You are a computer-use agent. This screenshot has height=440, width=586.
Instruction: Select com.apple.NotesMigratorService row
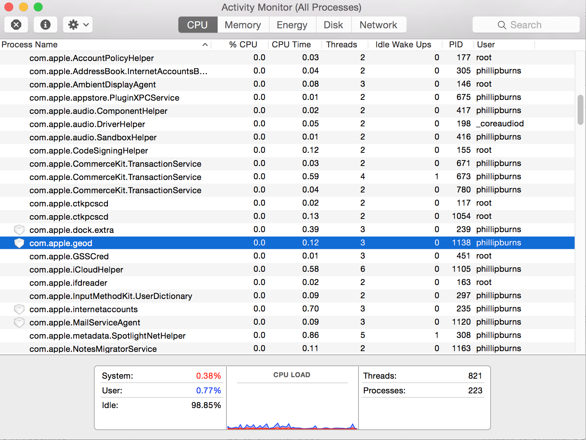[287, 349]
